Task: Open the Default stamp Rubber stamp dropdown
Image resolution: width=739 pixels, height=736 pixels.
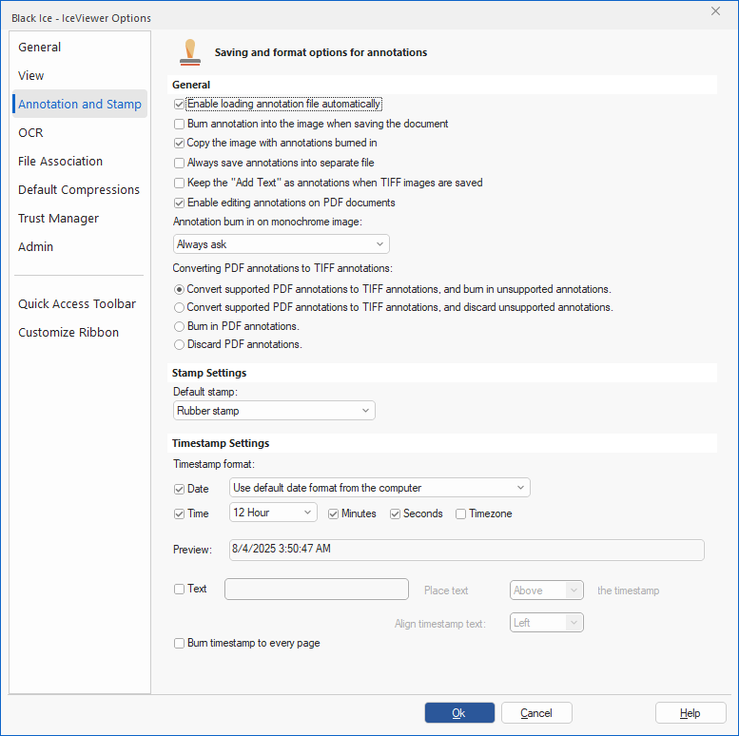Action: (274, 411)
